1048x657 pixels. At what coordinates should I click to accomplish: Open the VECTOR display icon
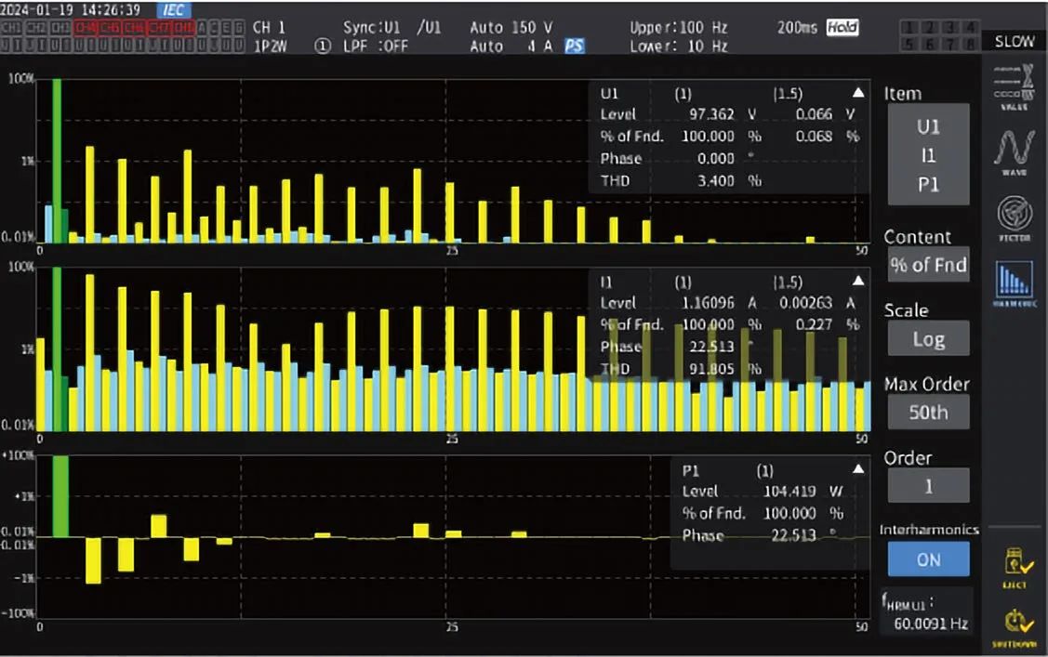coord(1014,218)
